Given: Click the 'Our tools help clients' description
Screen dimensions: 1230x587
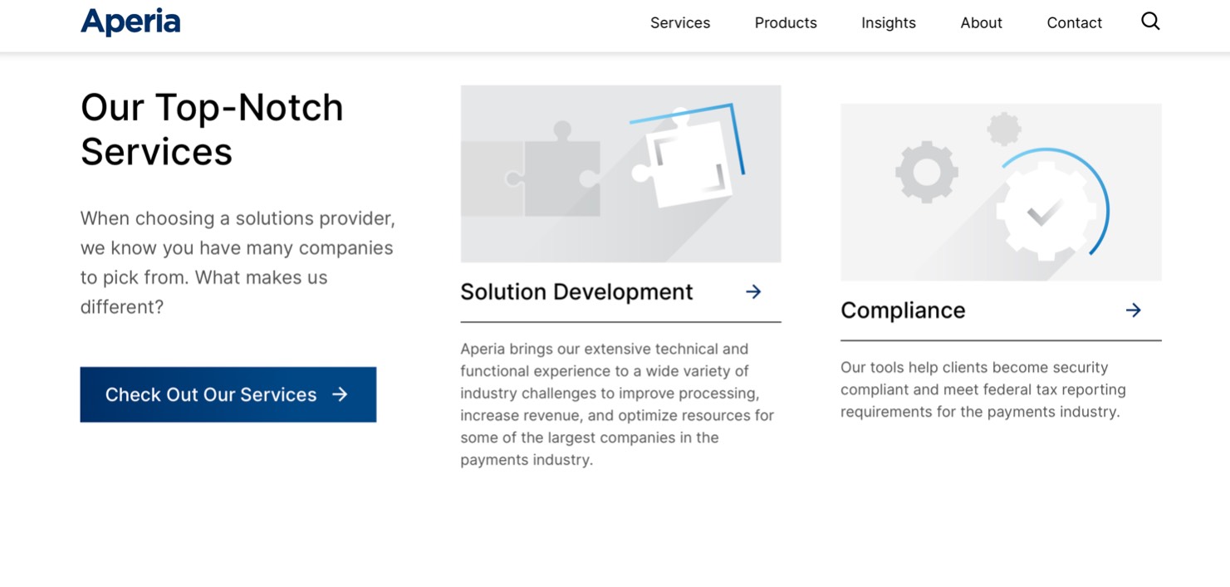Looking at the screenshot, I should pos(983,389).
